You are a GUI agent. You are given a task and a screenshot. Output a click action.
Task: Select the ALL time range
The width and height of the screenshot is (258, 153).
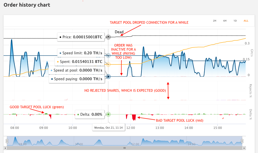[x=246, y=21]
